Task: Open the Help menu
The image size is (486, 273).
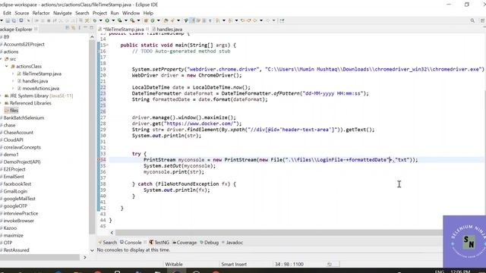Action: 148,13
